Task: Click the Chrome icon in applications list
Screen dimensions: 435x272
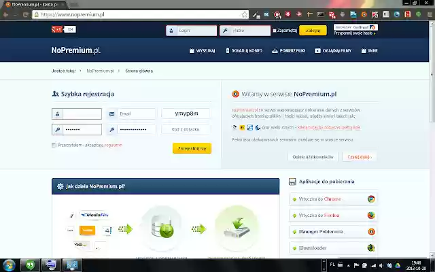Action: (x=371, y=199)
